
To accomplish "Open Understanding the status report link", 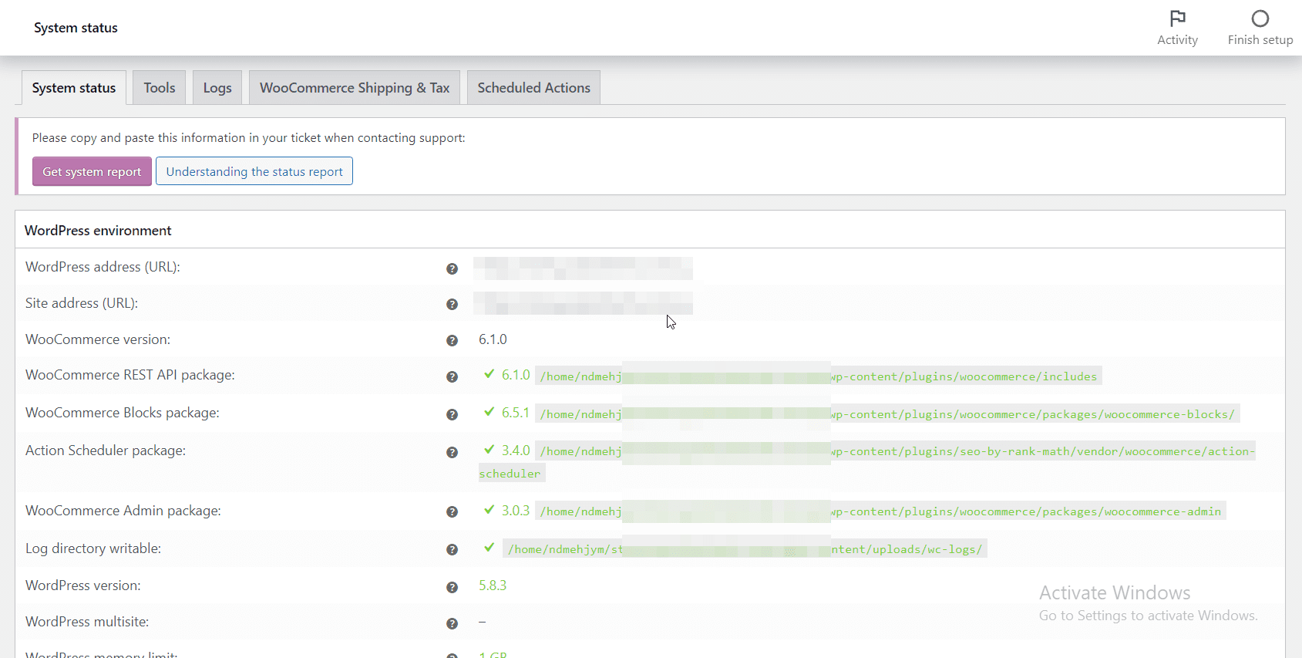I will click(x=254, y=171).
